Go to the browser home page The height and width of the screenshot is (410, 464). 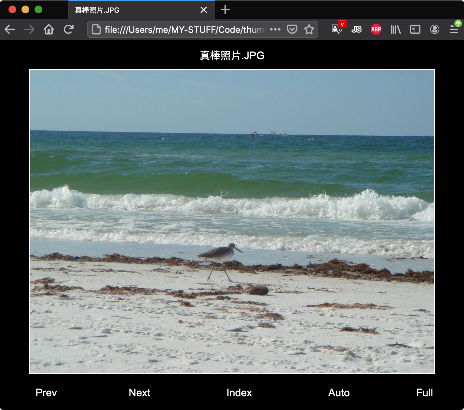tap(49, 30)
